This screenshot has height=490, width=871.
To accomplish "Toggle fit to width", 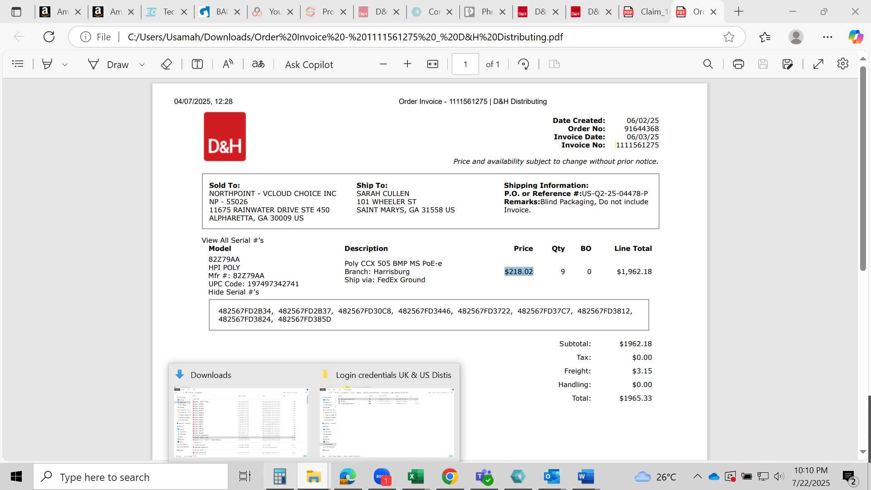I will (x=433, y=64).
